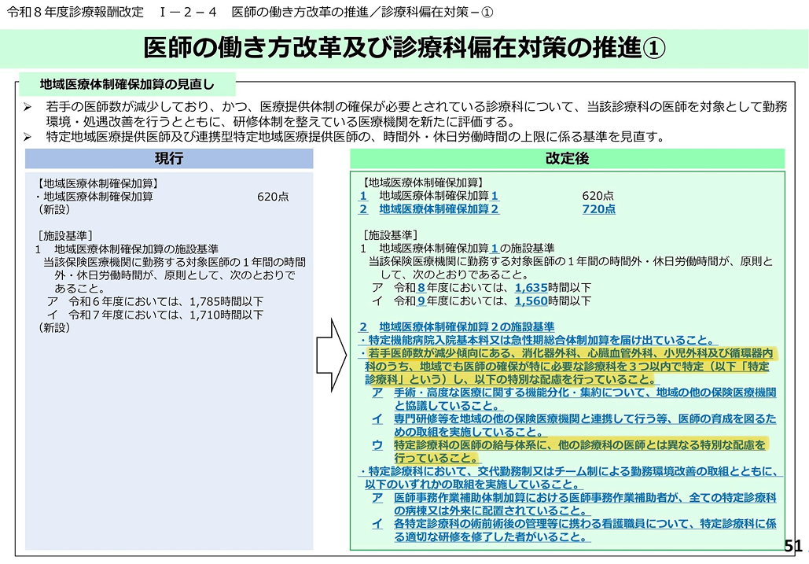The height and width of the screenshot is (564, 809).
Task: Click the large right-pointing arrow between columns
Action: (x=331, y=355)
